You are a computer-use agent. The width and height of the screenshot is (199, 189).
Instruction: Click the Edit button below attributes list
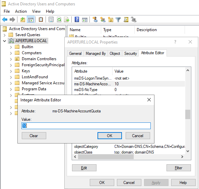(84, 168)
